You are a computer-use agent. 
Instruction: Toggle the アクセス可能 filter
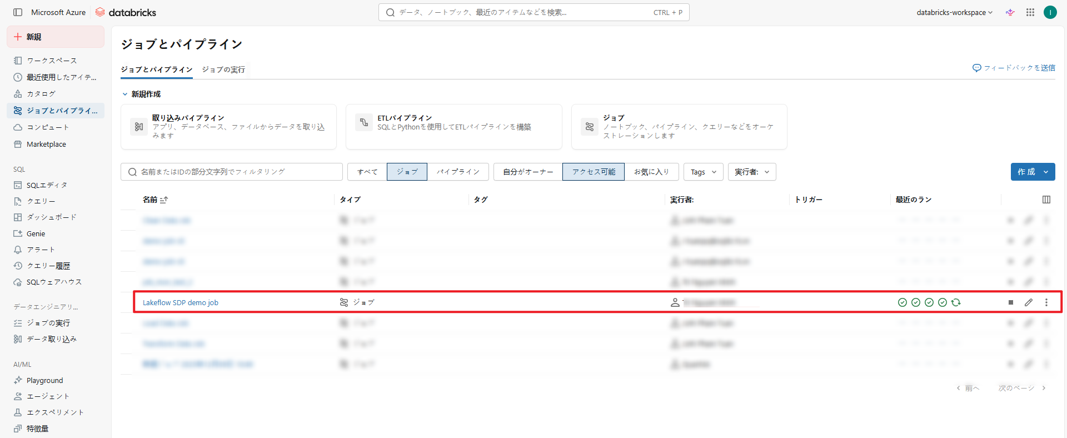click(594, 172)
